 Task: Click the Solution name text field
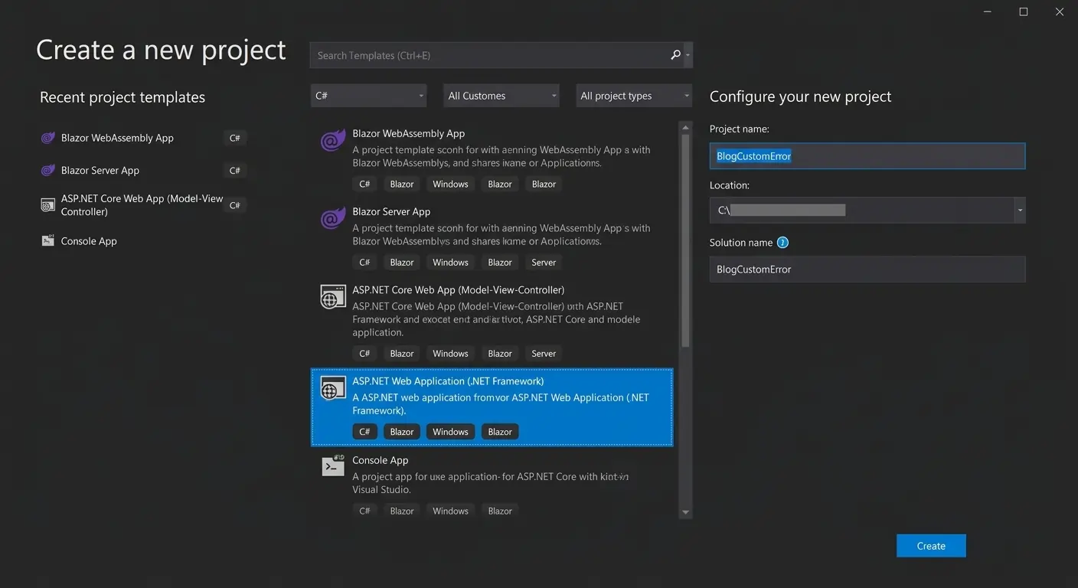click(x=865, y=269)
